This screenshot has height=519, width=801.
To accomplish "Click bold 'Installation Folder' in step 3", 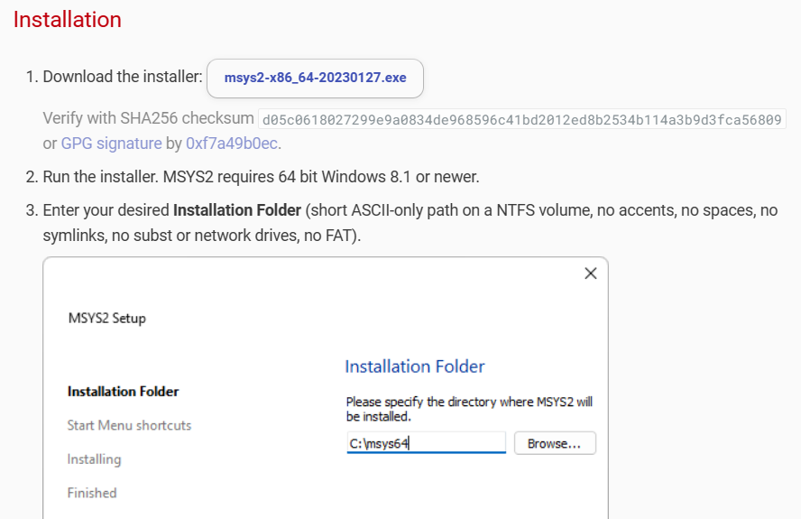I will point(237,210).
